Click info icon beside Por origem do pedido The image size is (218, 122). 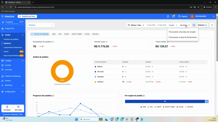click(144, 96)
